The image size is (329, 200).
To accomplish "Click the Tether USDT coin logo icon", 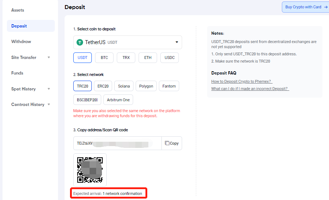I will [x=80, y=42].
